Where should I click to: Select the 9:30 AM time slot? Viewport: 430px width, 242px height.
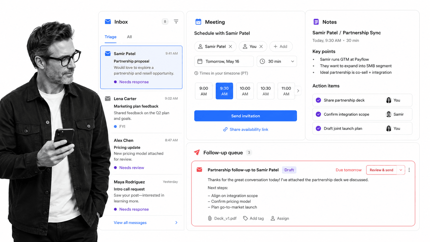click(x=224, y=91)
